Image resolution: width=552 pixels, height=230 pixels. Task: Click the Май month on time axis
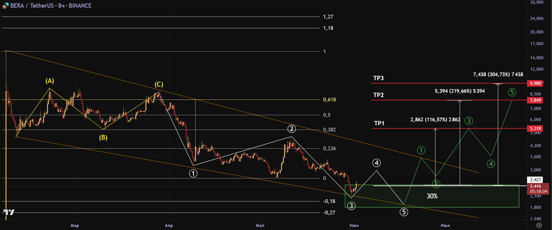260,225
